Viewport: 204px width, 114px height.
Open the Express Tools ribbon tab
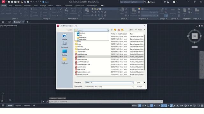pyautogui.click(x=79, y=6)
